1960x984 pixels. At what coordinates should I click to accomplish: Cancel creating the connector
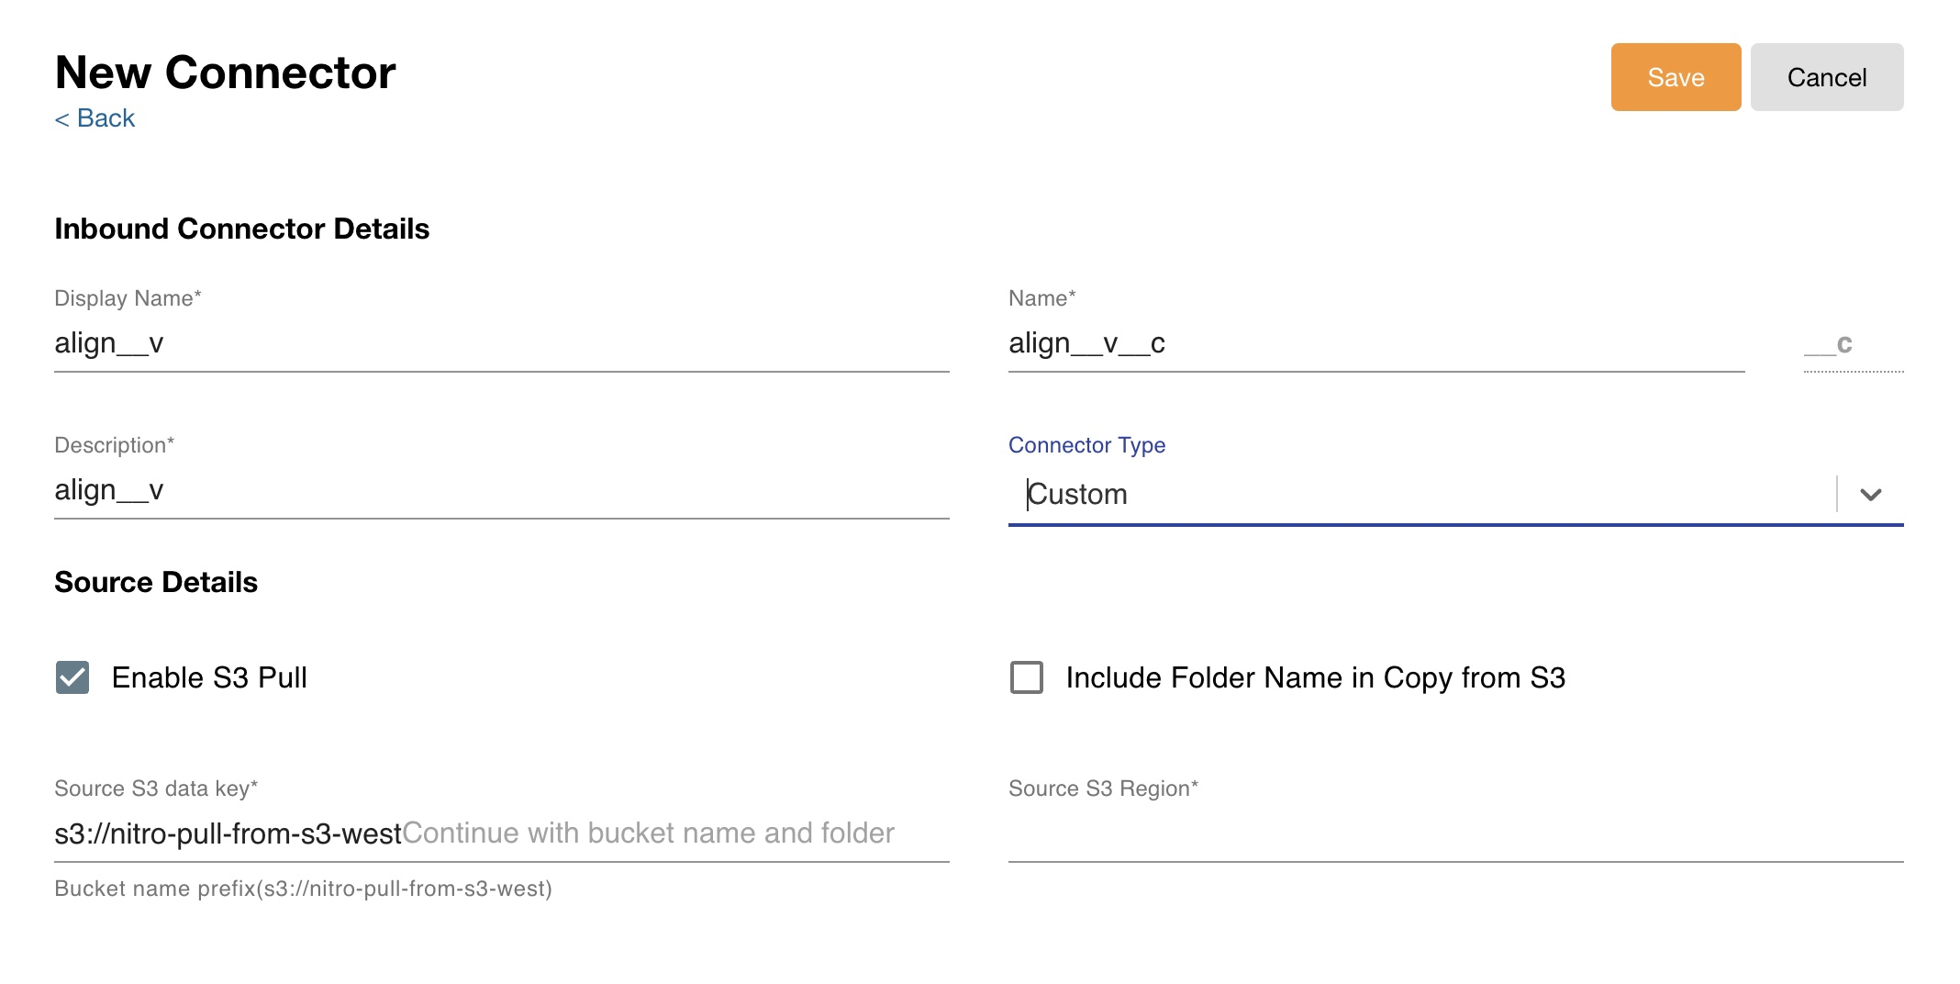(1826, 77)
